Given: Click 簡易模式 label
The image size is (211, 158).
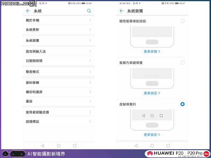Looking at the screenshot, I should 33,72.
